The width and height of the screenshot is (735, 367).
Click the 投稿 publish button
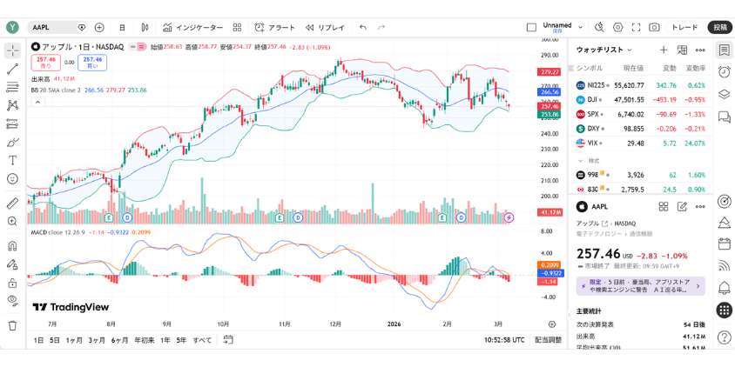tap(720, 27)
